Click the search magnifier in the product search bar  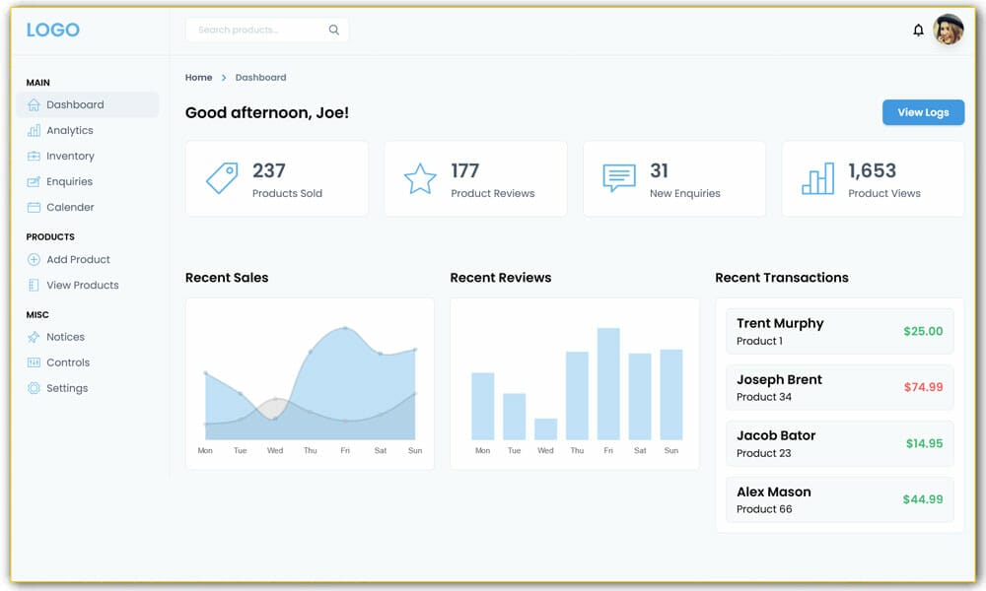pos(333,30)
